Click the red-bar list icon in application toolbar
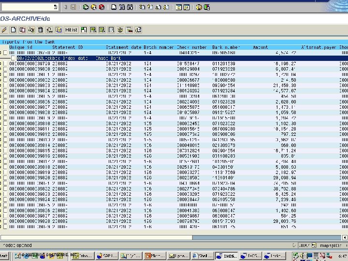This screenshot has width=348, height=261. tap(129, 30)
